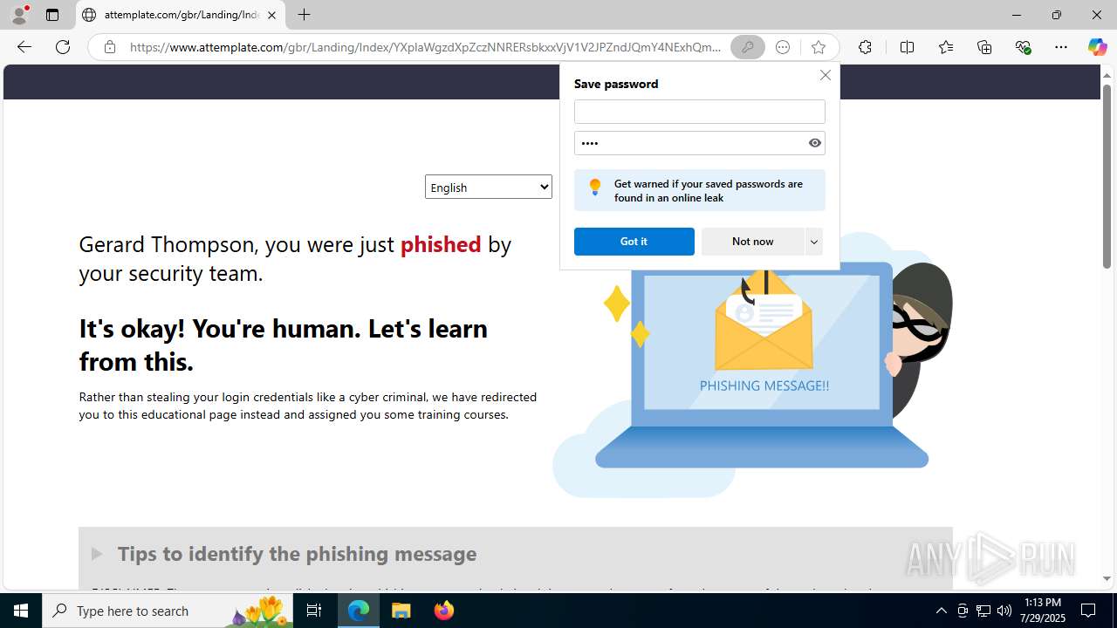The width and height of the screenshot is (1117, 628).
Task: Open Microsoft Edge from taskbar
Action: click(x=359, y=611)
